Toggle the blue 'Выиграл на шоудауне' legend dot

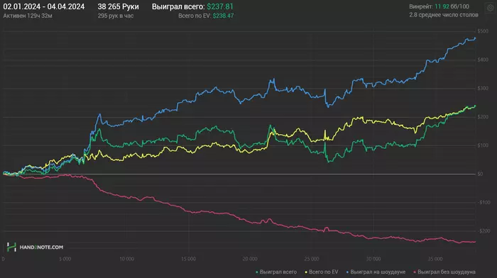click(x=347, y=272)
